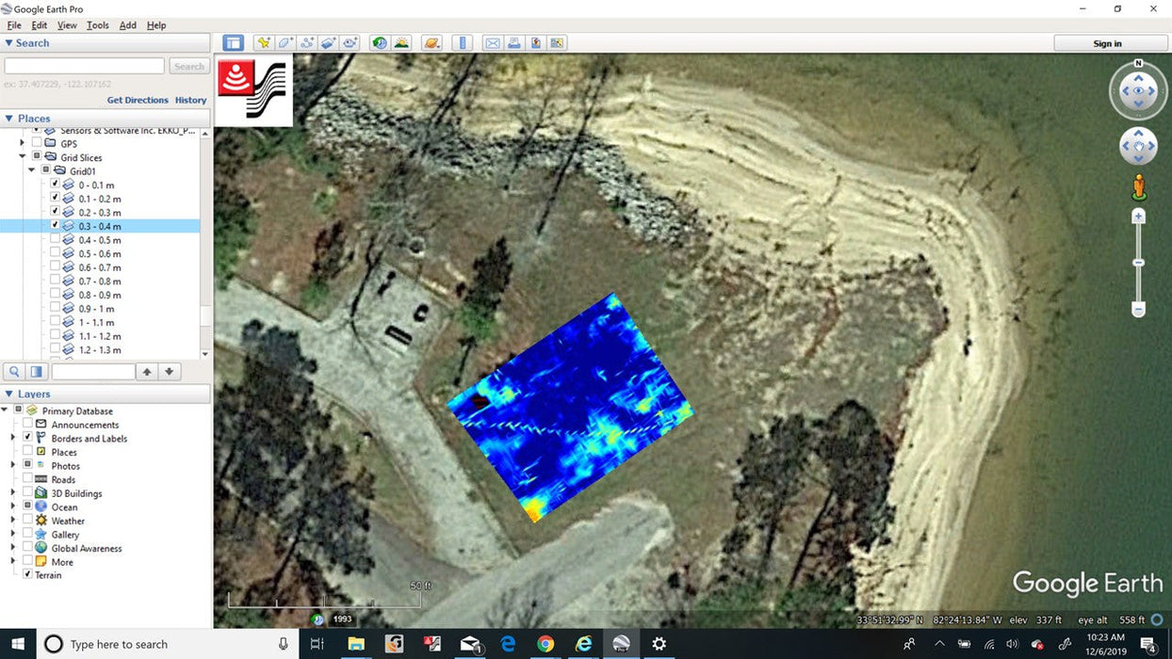1172x659 pixels.
Task: Click the Get Directions link
Action: (x=138, y=100)
